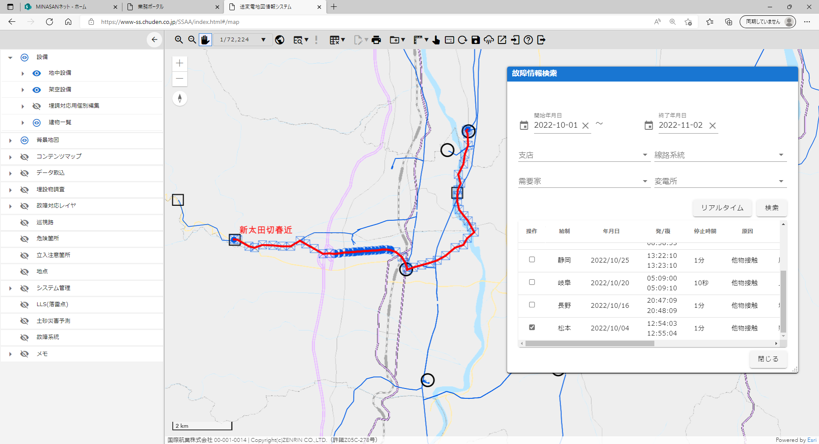819x444 pixels.
Task: Click the save icon in the toolbar
Action: (x=475, y=39)
